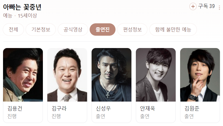Click the plus subscribe icon
The height and width of the screenshot is (126, 223).
[x=193, y=7]
